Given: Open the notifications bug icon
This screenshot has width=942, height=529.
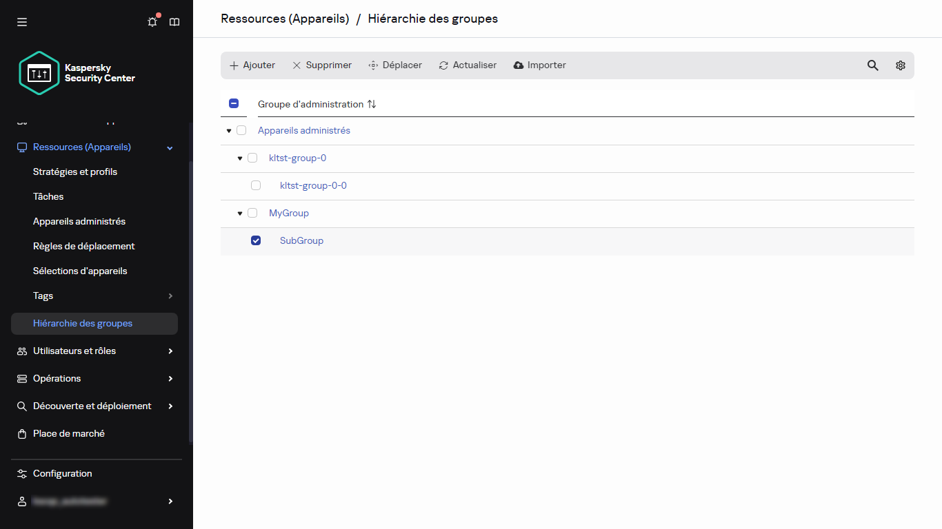Looking at the screenshot, I should (x=152, y=22).
